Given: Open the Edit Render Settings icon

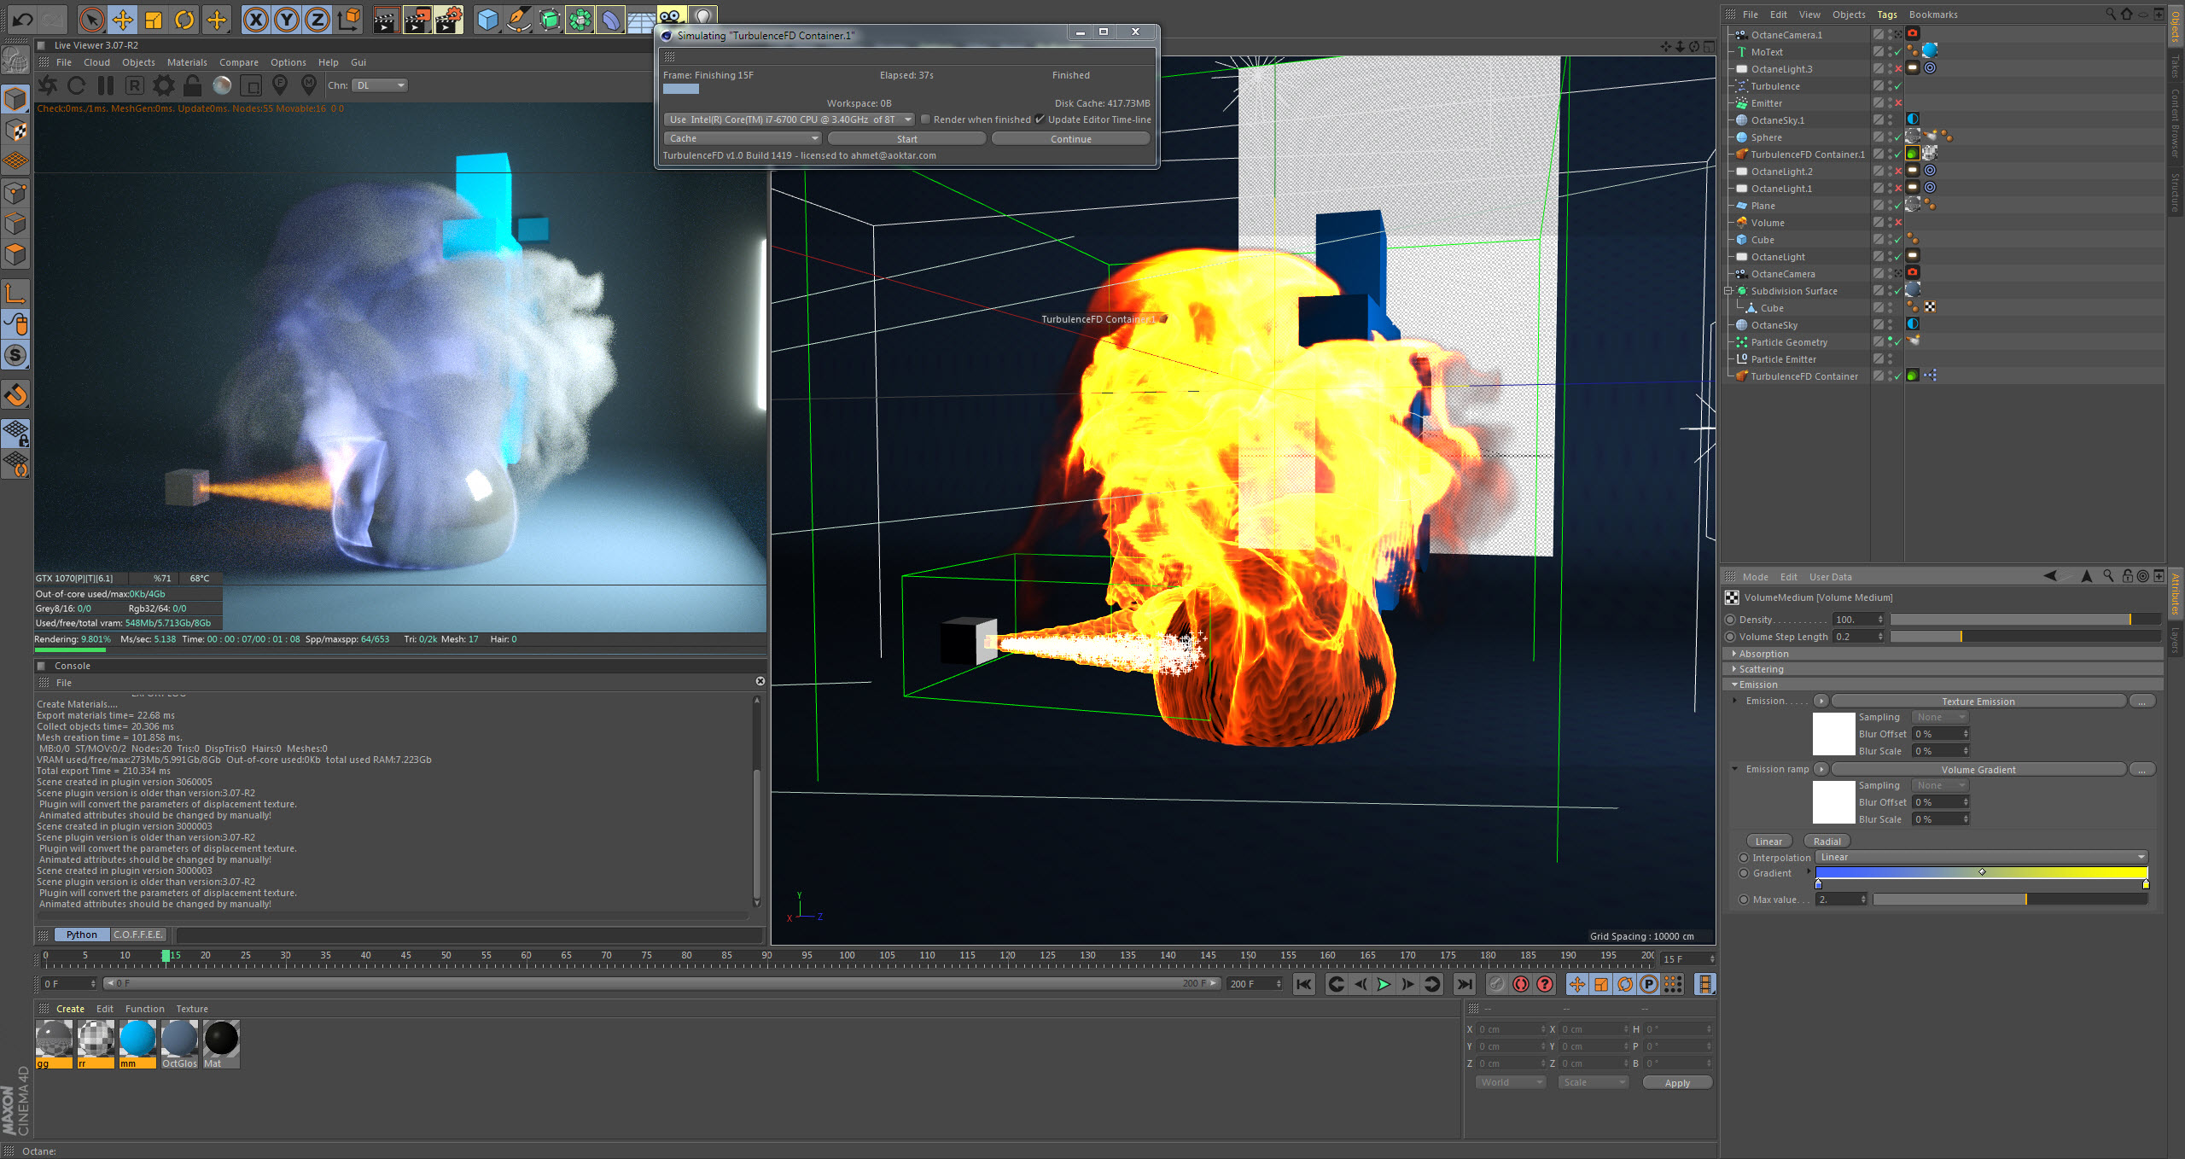Looking at the screenshot, I should [449, 19].
